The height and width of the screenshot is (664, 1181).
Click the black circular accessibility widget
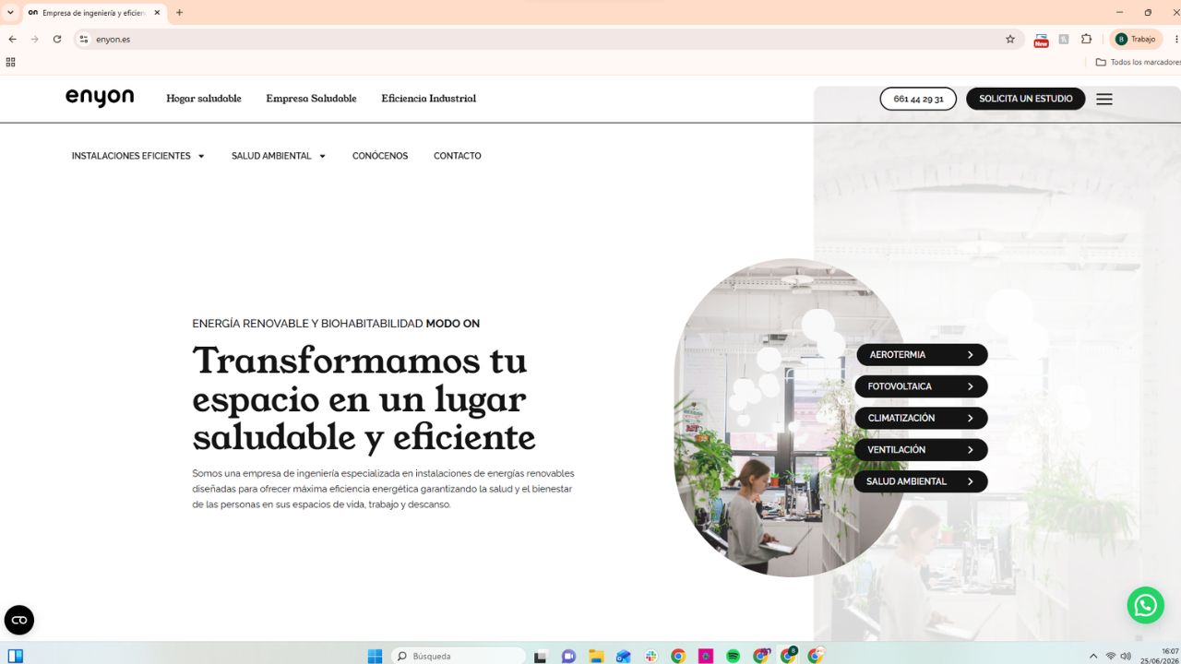pyautogui.click(x=19, y=620)
